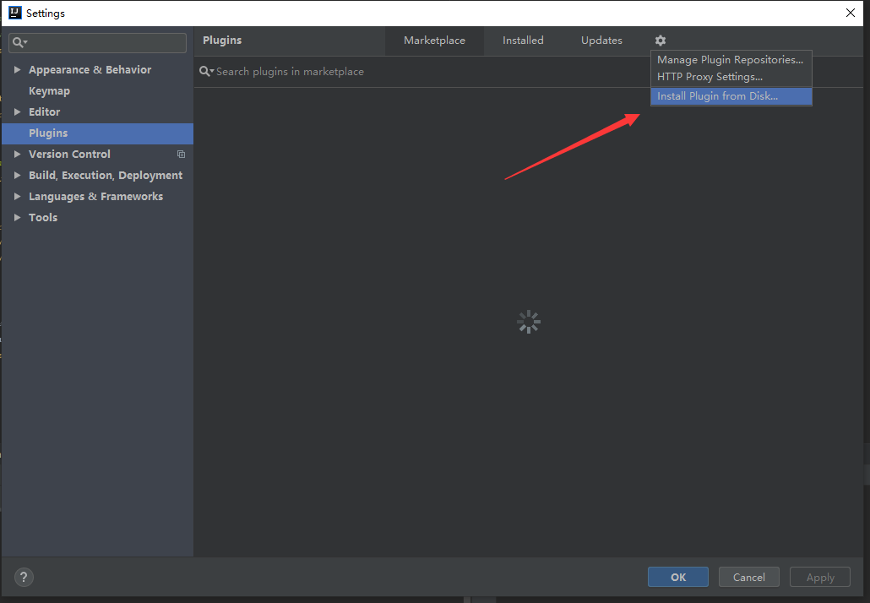Switch to the Installed tab
Viewport: 870px width, 603px height.
[523, 41]
